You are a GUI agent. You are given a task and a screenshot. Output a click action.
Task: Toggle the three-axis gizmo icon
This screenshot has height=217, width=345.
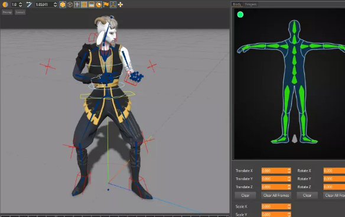coord(113,4)
